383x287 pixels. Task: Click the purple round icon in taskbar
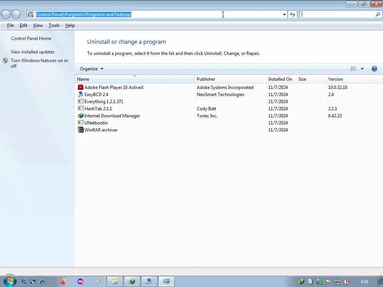(80, 282)
